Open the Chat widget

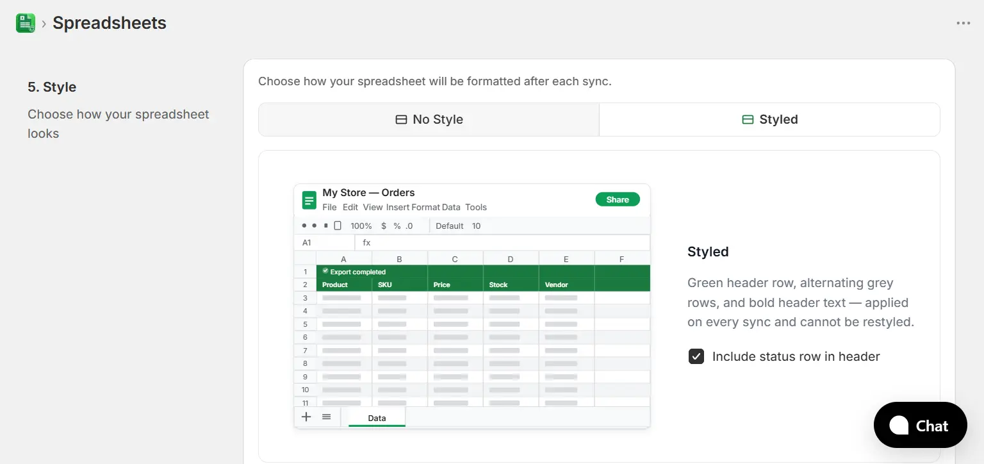tap(920, 425)
